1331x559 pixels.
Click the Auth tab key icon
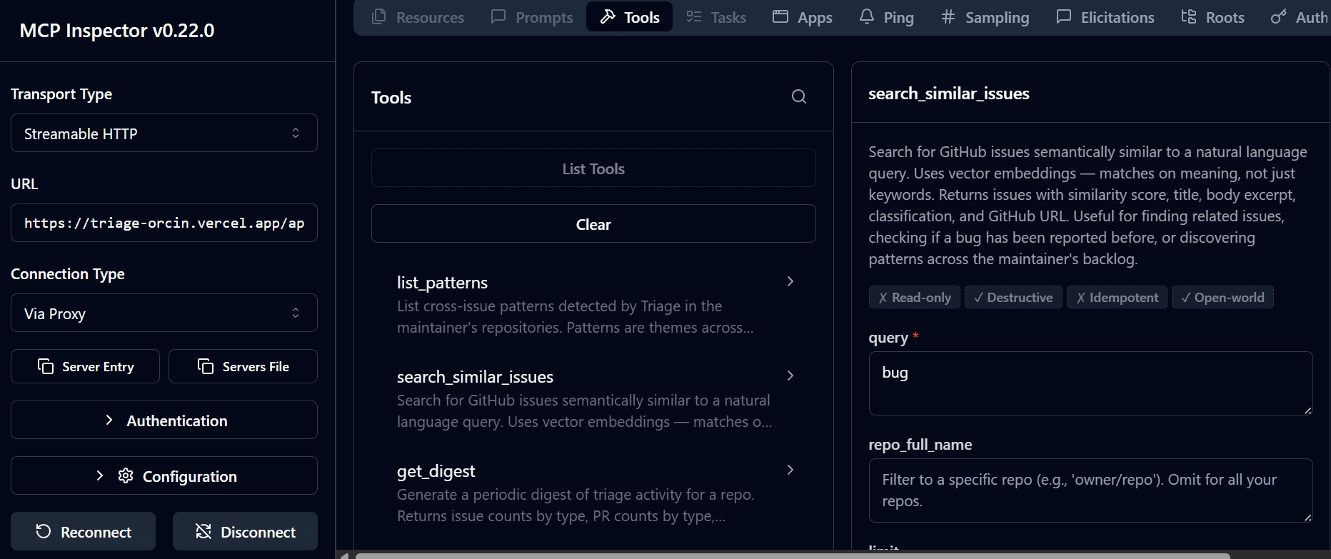(x=1279, y=16)
